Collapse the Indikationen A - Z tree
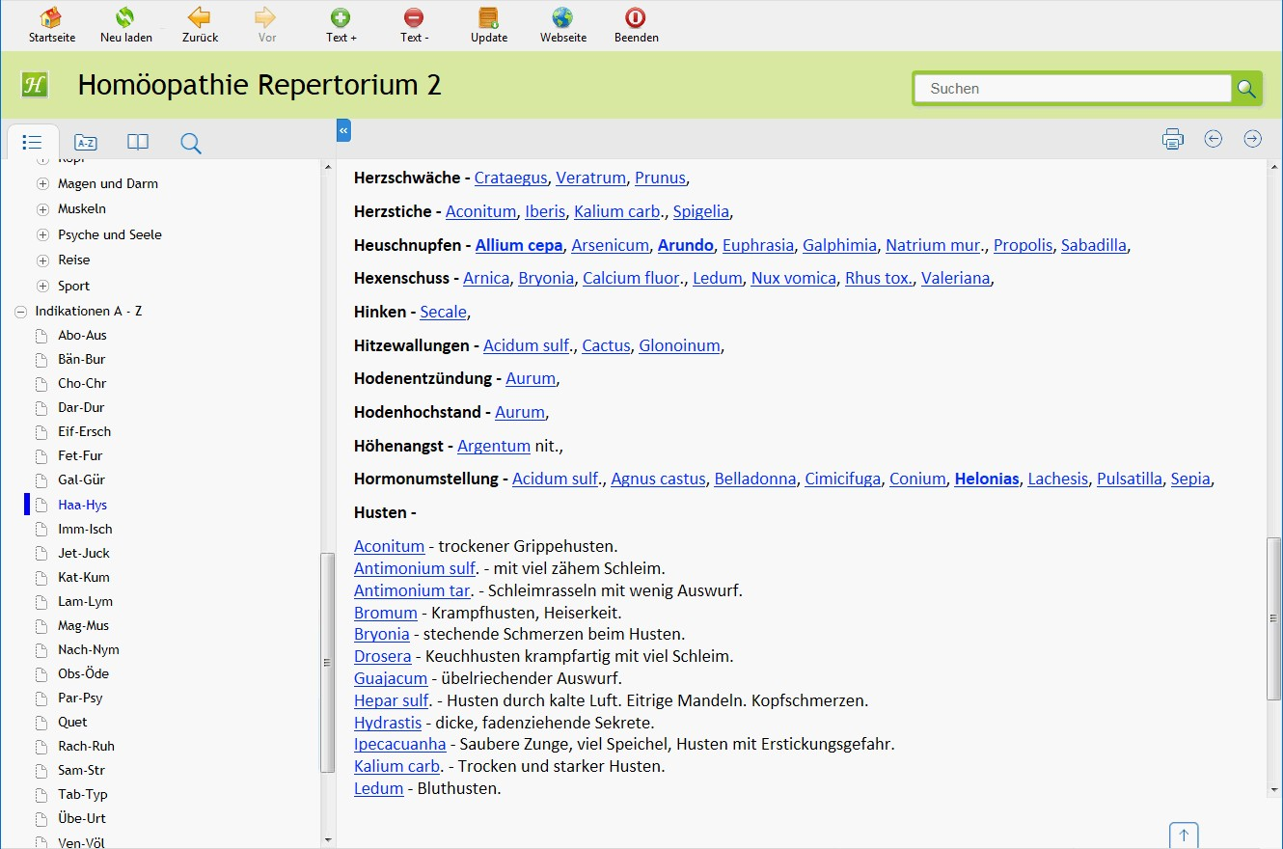Image resolution: width=1283 pixels, height=849 pixels. coord(21,312)
